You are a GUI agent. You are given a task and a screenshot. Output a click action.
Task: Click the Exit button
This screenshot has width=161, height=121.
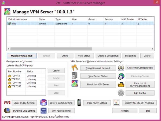coord(148,111)
